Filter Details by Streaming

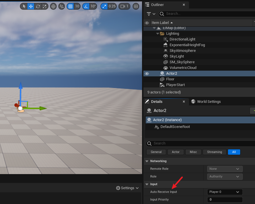pos(215,152)
